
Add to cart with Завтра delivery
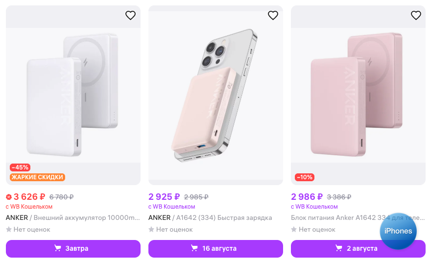coord(73,248)
